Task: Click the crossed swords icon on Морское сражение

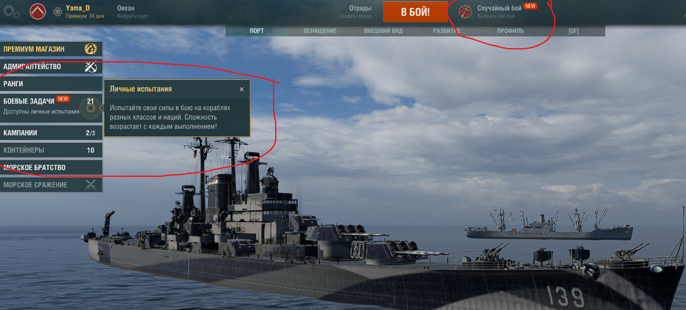Action: (91, 185)
